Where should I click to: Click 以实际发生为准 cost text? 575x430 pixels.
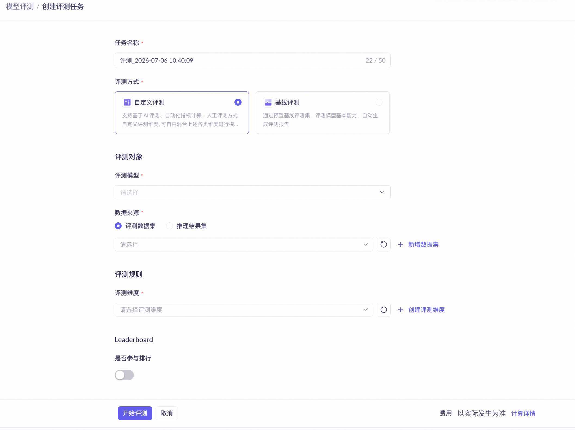pos(481,413)
